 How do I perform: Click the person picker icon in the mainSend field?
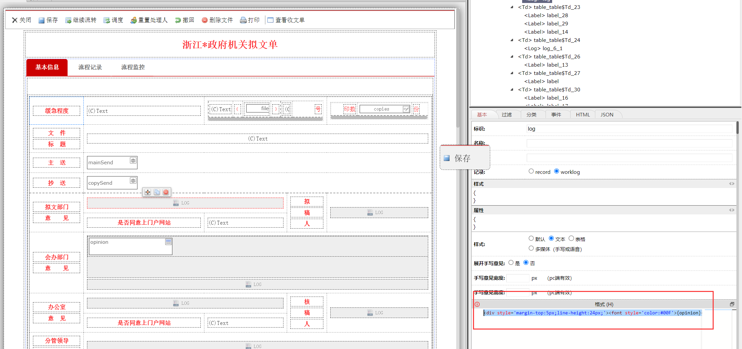(x=133, y=161)
